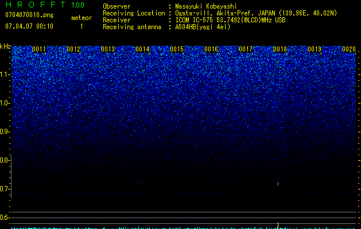Click observer name Masayuki Kobayashi
This screenshot has width=361, height=229.
coord(206,6)
